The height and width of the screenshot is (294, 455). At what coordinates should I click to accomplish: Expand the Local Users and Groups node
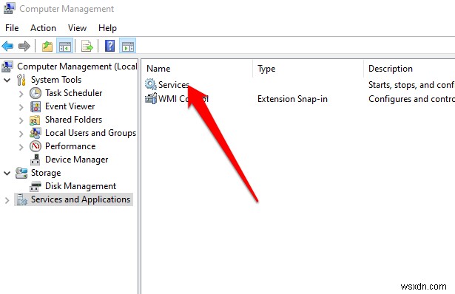click(x=21, y=134)
